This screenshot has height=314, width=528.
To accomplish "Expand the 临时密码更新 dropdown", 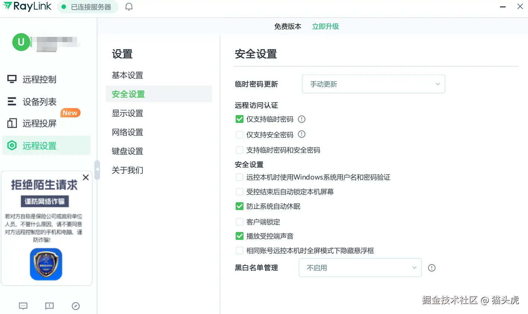I will 373,84.
